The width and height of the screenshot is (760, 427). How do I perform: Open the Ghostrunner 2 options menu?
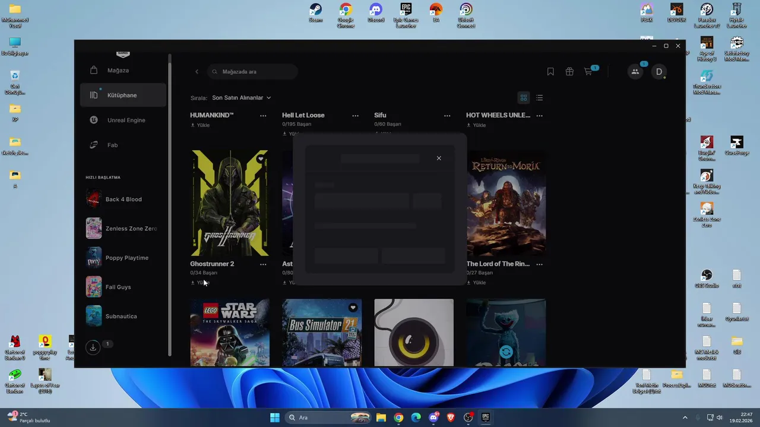(263, 265)
